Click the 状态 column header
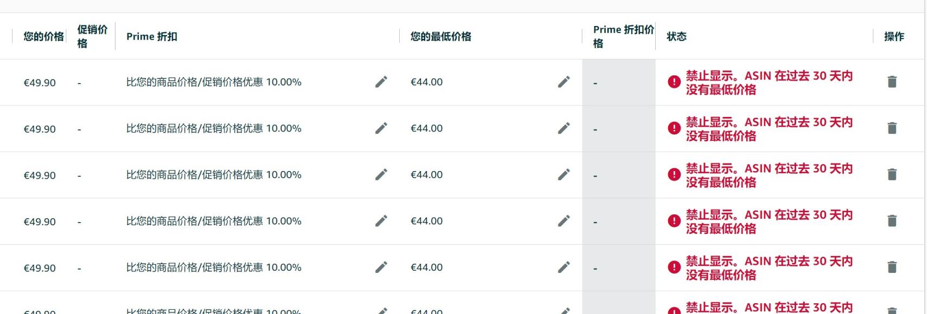The height and width of the screenshot is (314, 935). point(676,36)
